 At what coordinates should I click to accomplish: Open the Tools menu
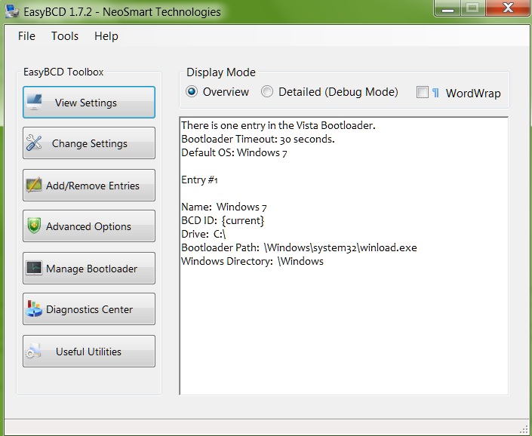click(65, 36)
